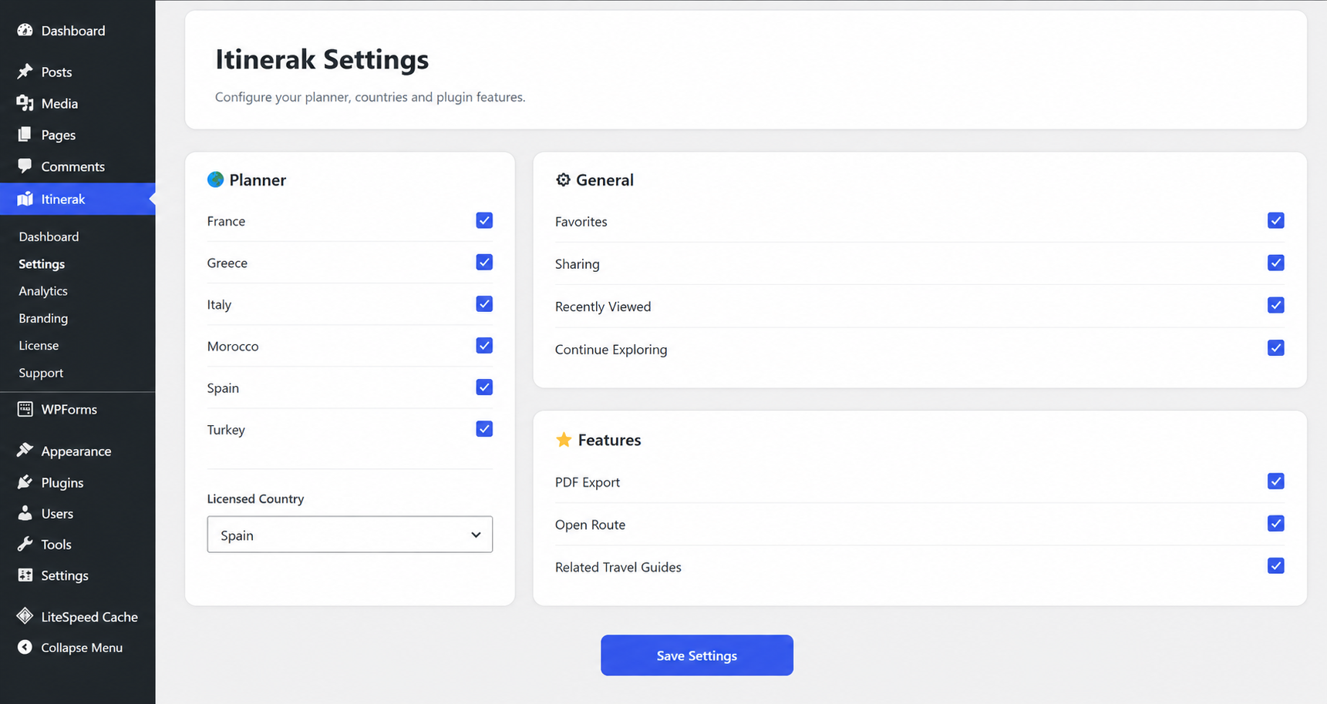Image resolution: width=1327 pixels, height=704 pixels.
Task: Click the gear icon beside General
Action: (563, 179)
